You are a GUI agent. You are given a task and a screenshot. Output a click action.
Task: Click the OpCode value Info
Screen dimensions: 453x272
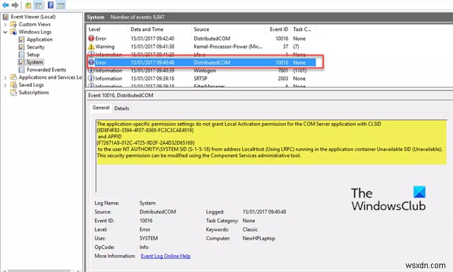[x=144, y=247]
